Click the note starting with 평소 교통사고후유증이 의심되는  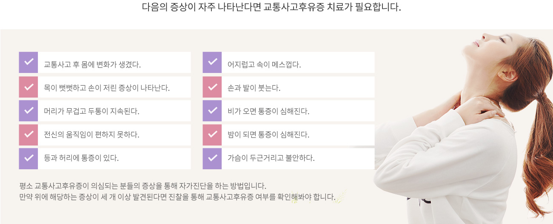(x=143, y=186)
